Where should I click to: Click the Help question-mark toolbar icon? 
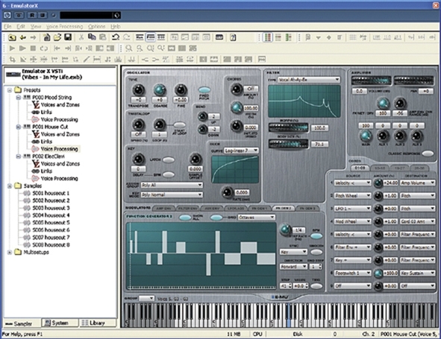[x=233, y=37]
